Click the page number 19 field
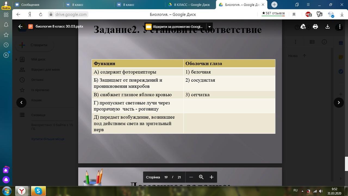The width and height of the screenshot is (348, 196). (x=166, y=177)
